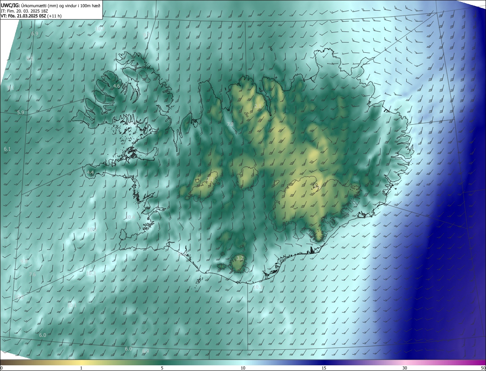Click the 6.1 value label on map
Image resolution: width=486 pixels, height=371 pixels.
[7, 149]
